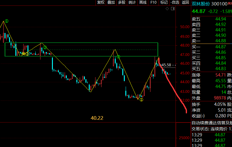Click 最高 high value 45.55
The image size is (232, 147).
pyautogui.click(x=221, y=81)
